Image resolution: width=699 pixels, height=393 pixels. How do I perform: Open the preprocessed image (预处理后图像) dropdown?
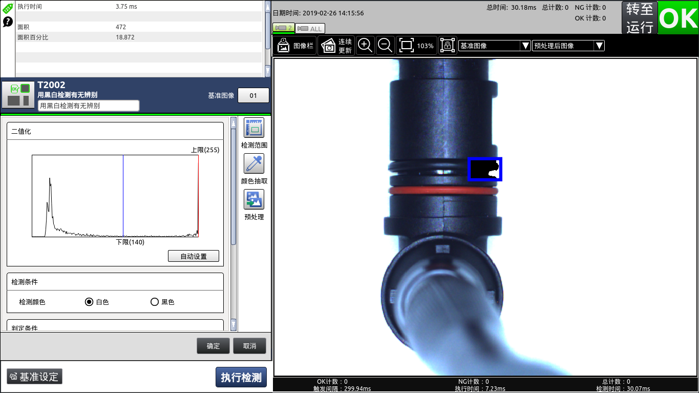[x=568, y=46]
